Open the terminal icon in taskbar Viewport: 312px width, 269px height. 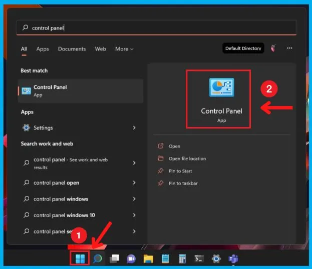pyautogui.click(x=199, y=258)
